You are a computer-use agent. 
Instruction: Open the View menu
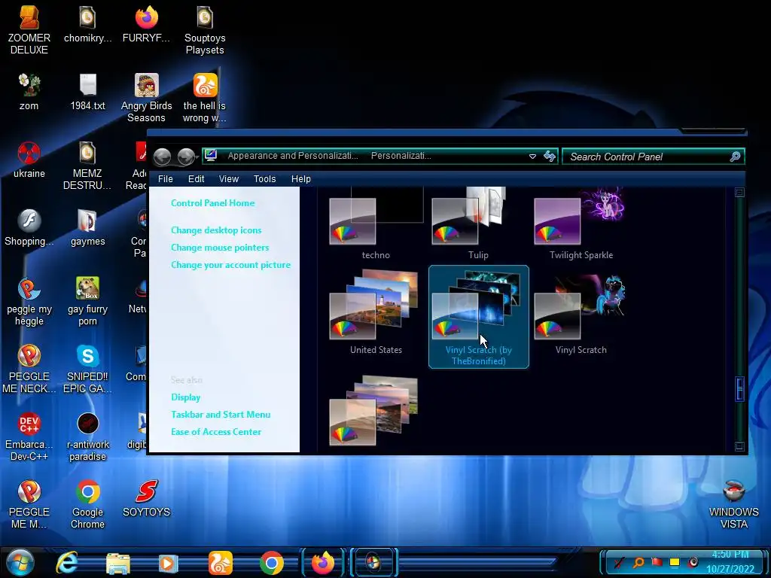click(229, 179)
